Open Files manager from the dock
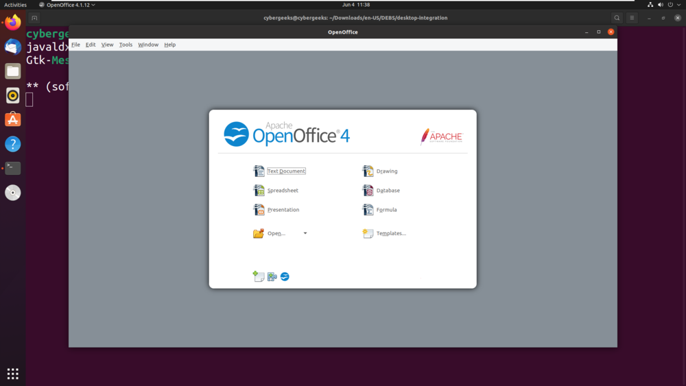 (12, 71)
